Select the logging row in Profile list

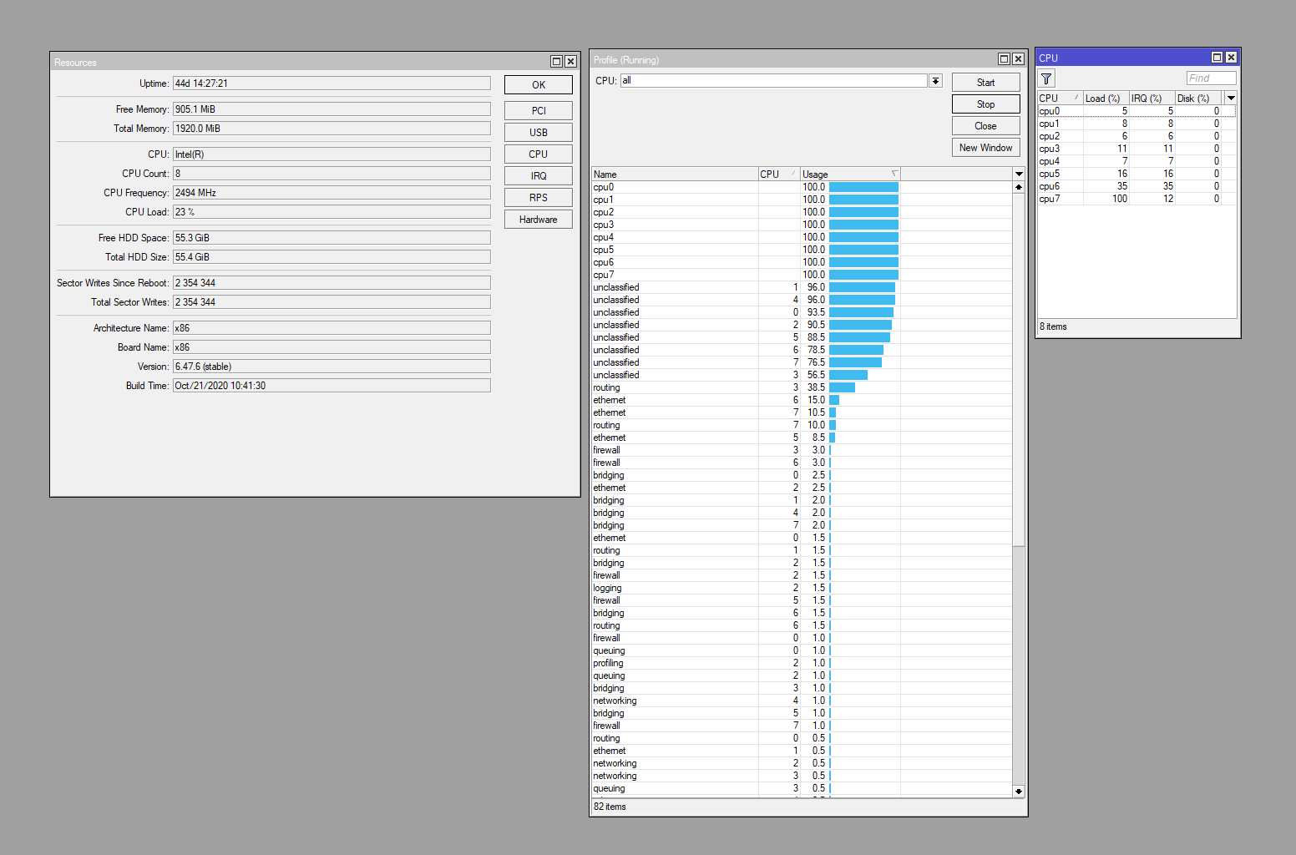802,588
